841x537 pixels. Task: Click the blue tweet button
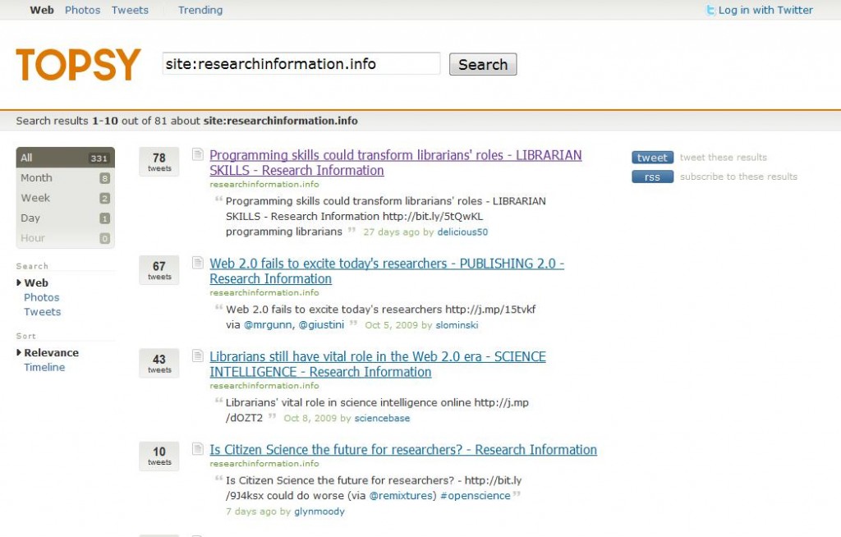[x=652, y=158]
